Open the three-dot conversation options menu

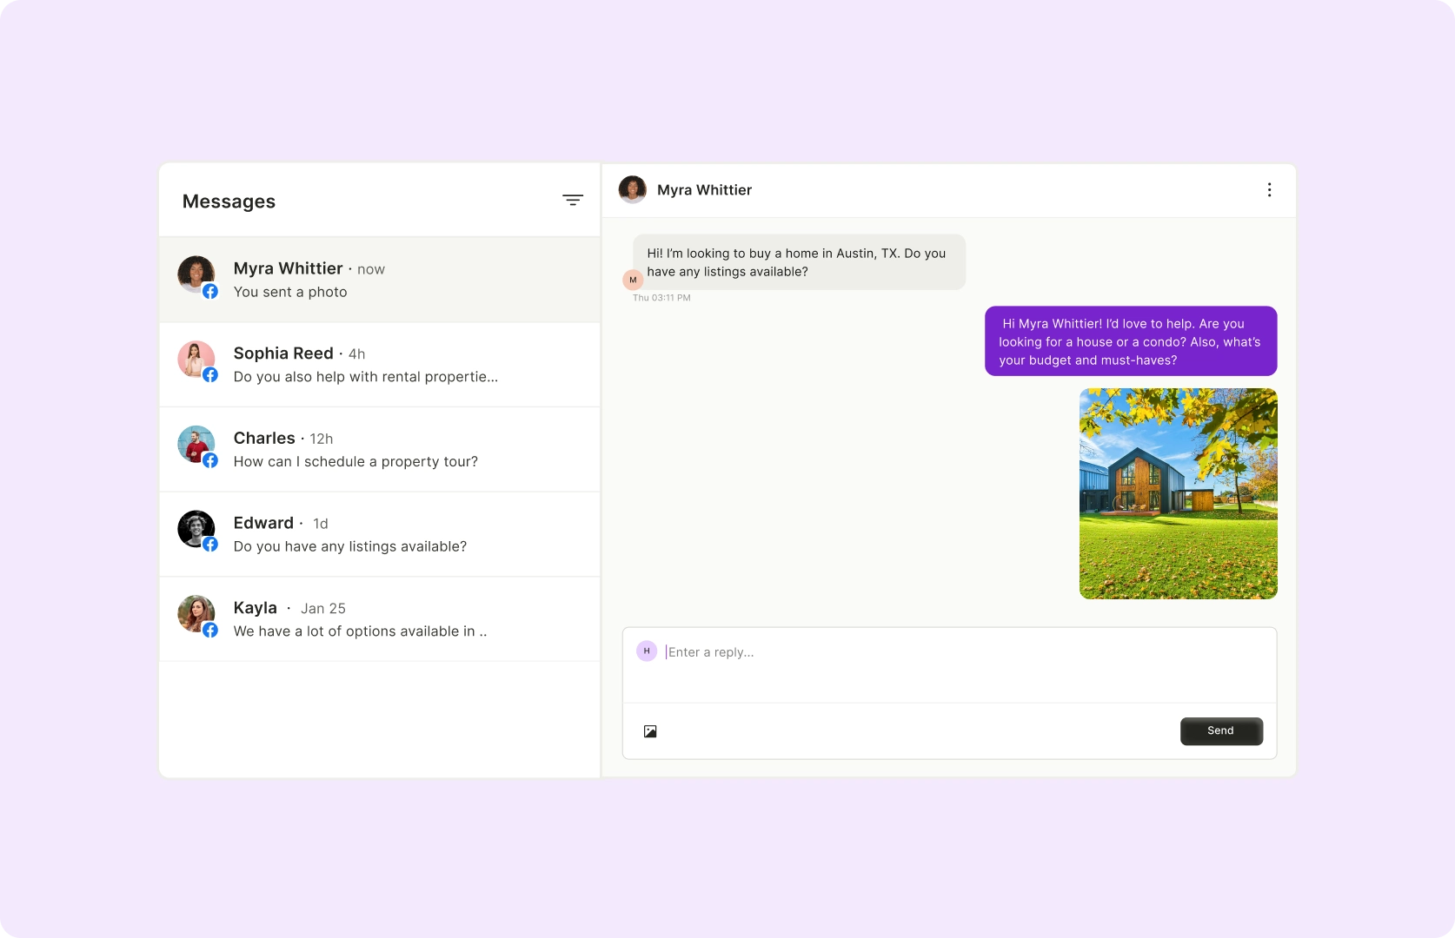tap(1269, 189)
